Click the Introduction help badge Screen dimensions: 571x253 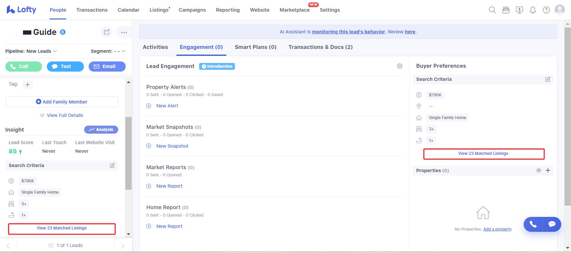click(217, 66)
